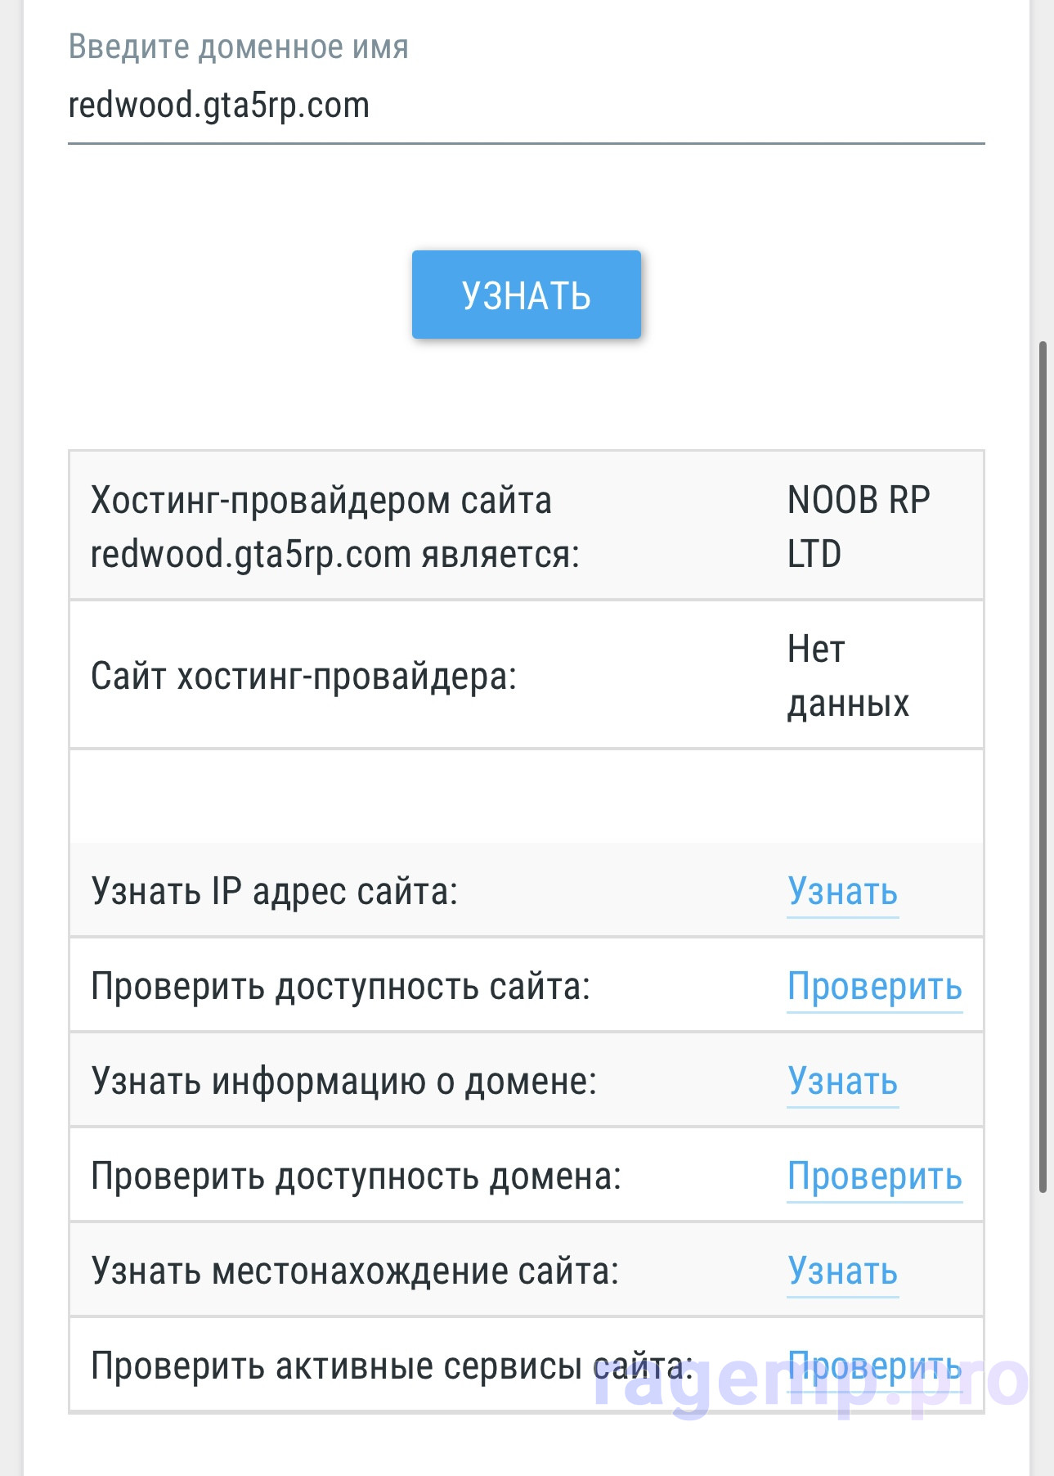
Task: Click the Введите доменное имя field label
Action: tap(238, 47)
